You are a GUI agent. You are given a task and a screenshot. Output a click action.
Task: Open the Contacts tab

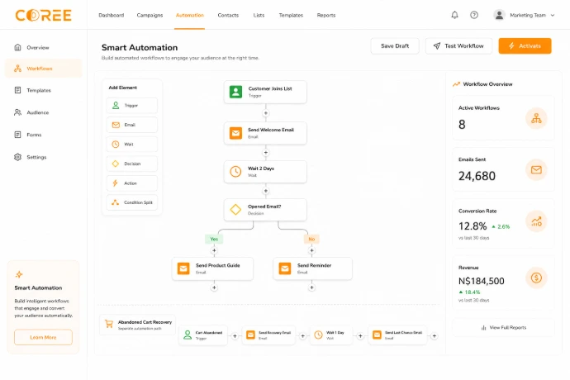[x=228, y=15]
